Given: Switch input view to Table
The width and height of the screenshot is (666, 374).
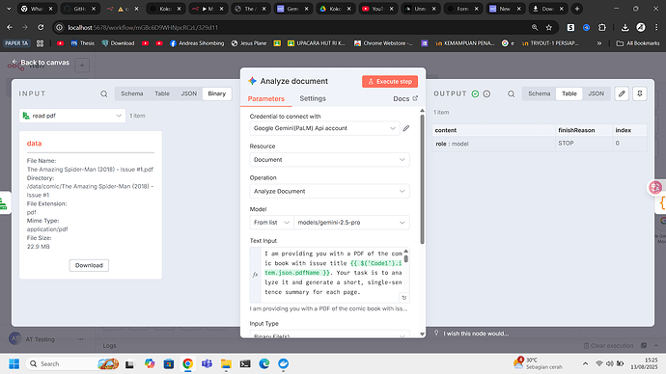Looking at the screenshot, I should pos(162,93).
